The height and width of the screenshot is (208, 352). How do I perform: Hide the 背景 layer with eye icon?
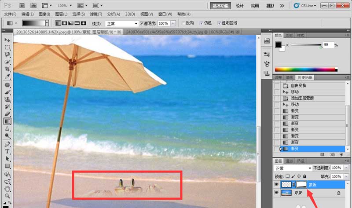click(x=276, y=193)
